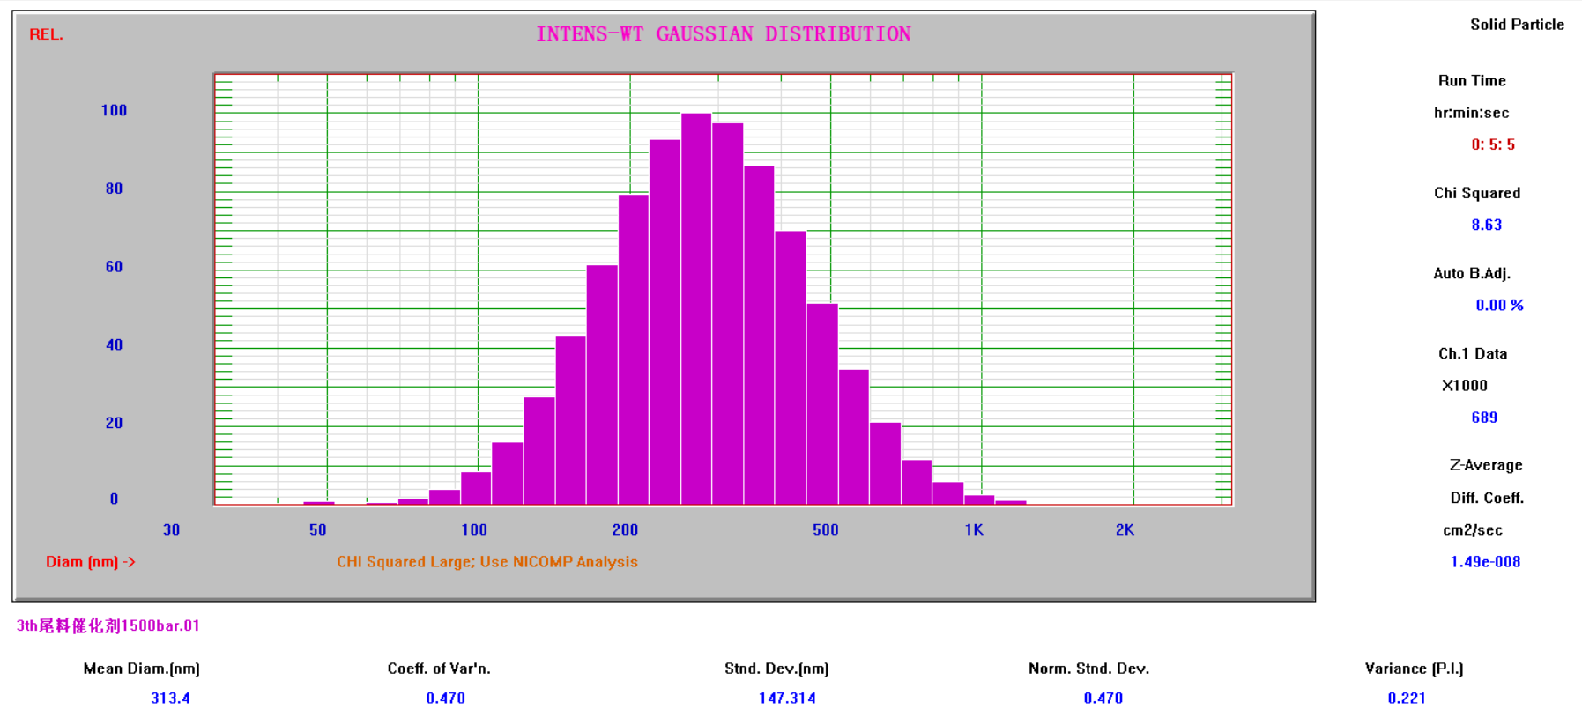Click the value under Coeff. of Var'n
This screenshot has width=1582, height=710.
tap(445, 698)
